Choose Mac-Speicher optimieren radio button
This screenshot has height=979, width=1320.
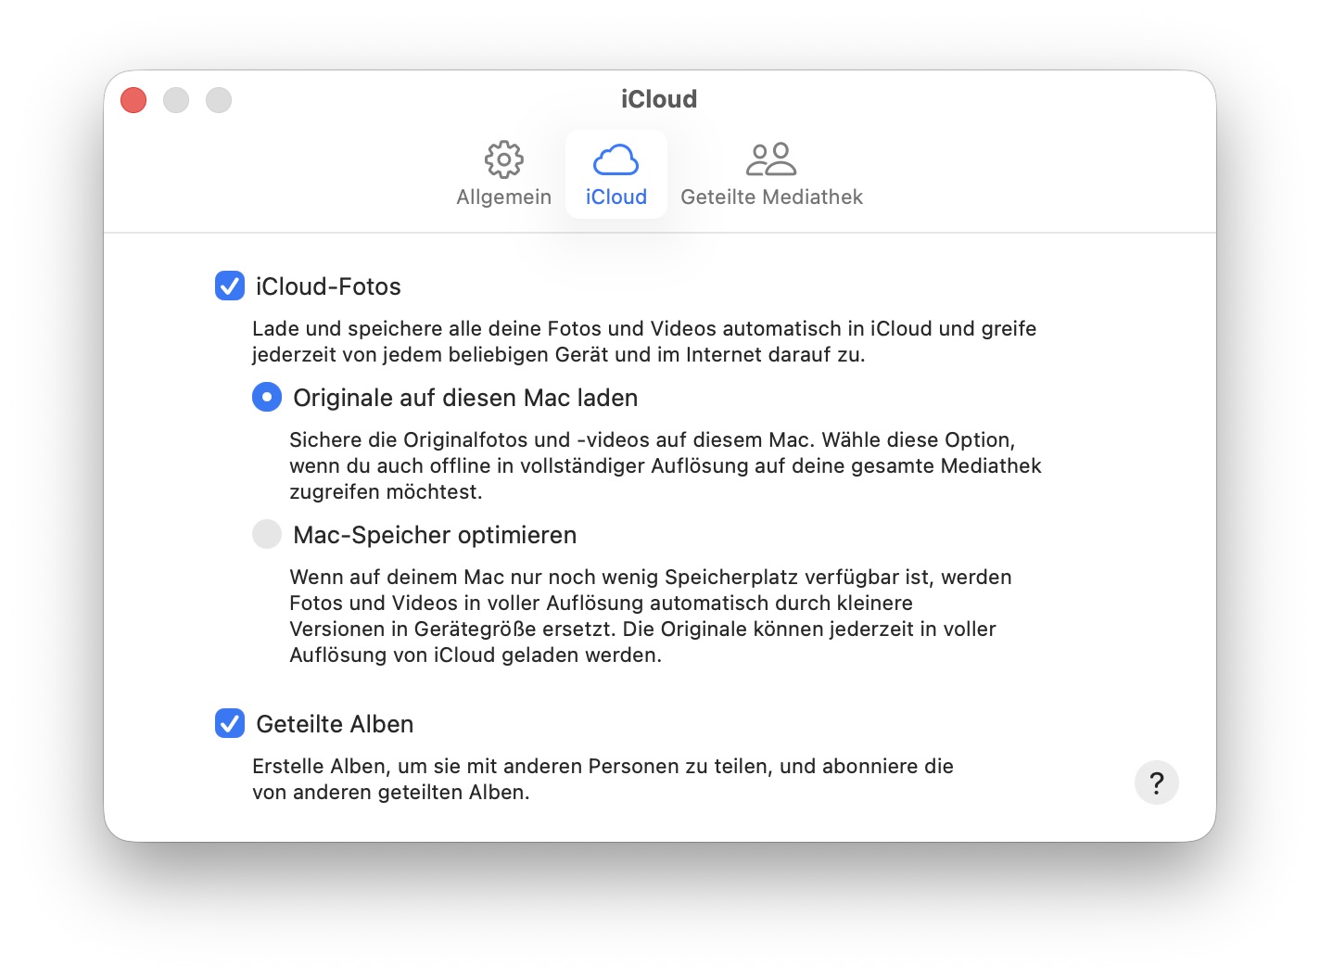(267, 534)
